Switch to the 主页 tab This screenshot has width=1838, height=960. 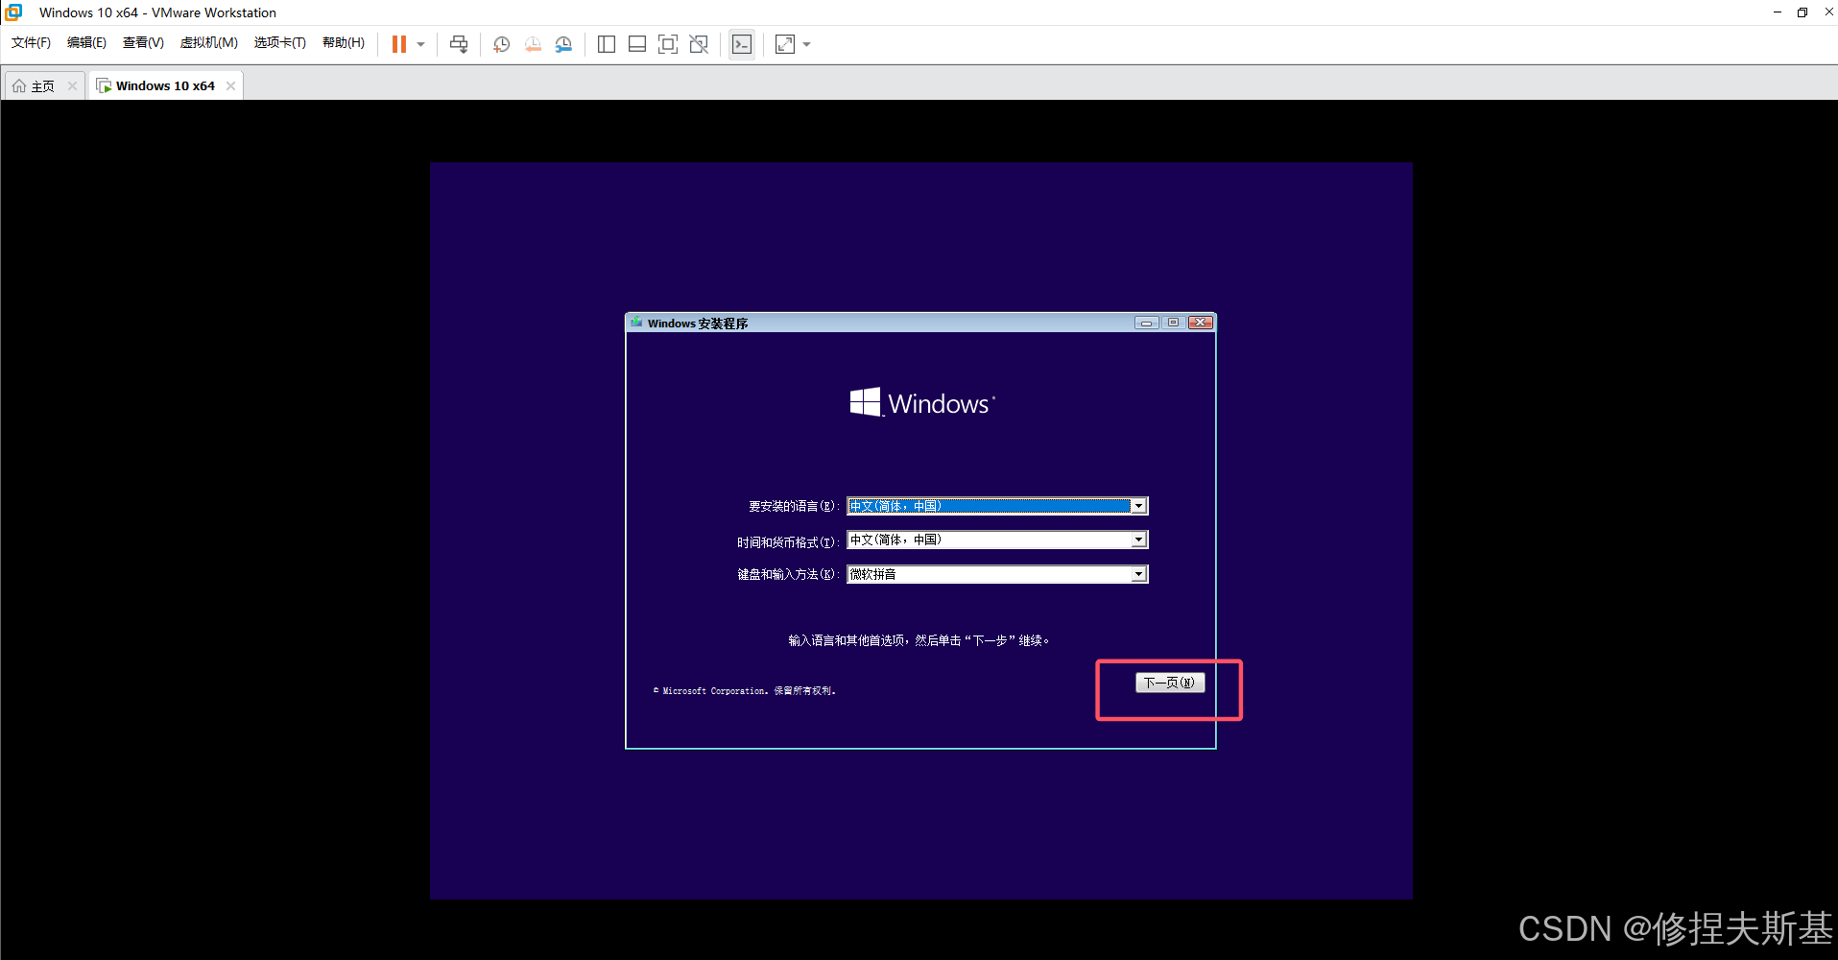38,85
